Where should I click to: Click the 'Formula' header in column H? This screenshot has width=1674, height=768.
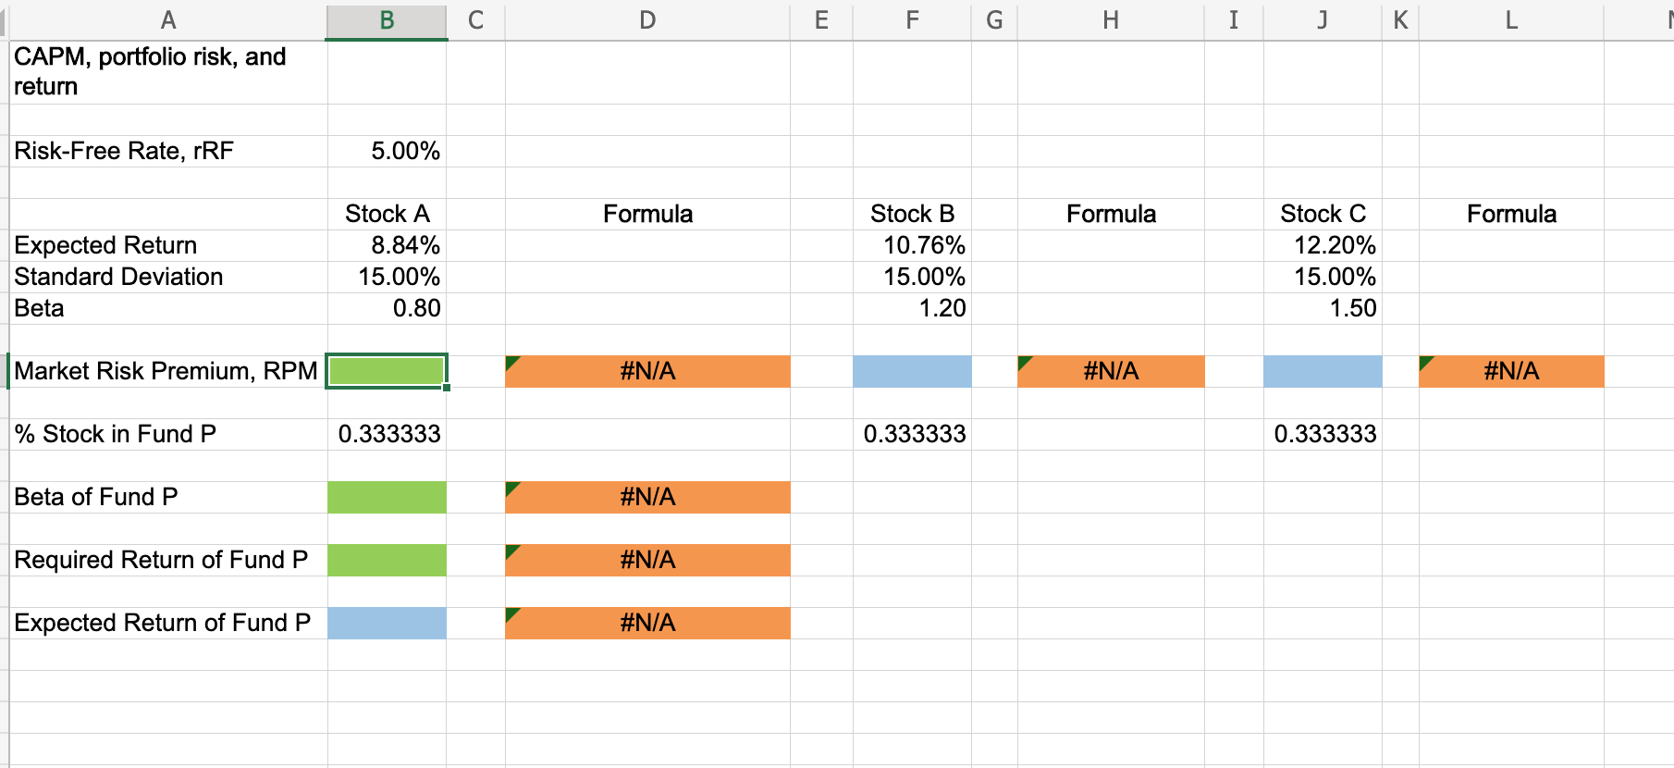pos(1111,214)
